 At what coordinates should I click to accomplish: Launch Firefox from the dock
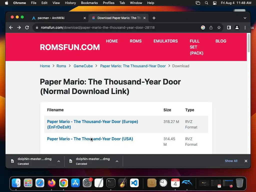(51, 183)
